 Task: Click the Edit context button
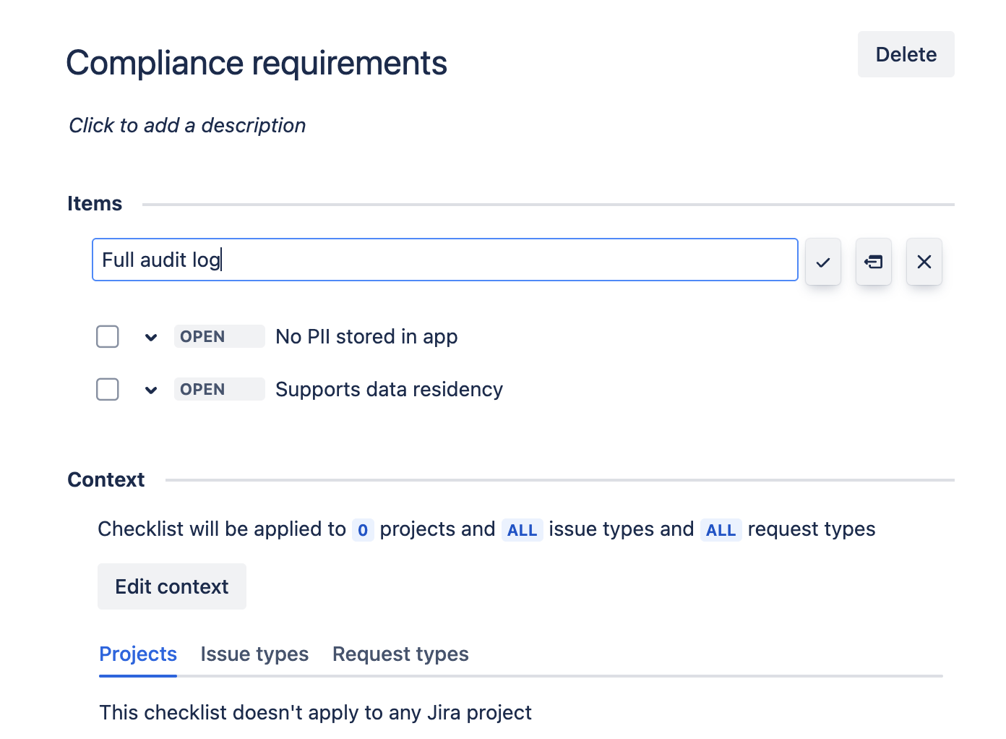(172, 586)
